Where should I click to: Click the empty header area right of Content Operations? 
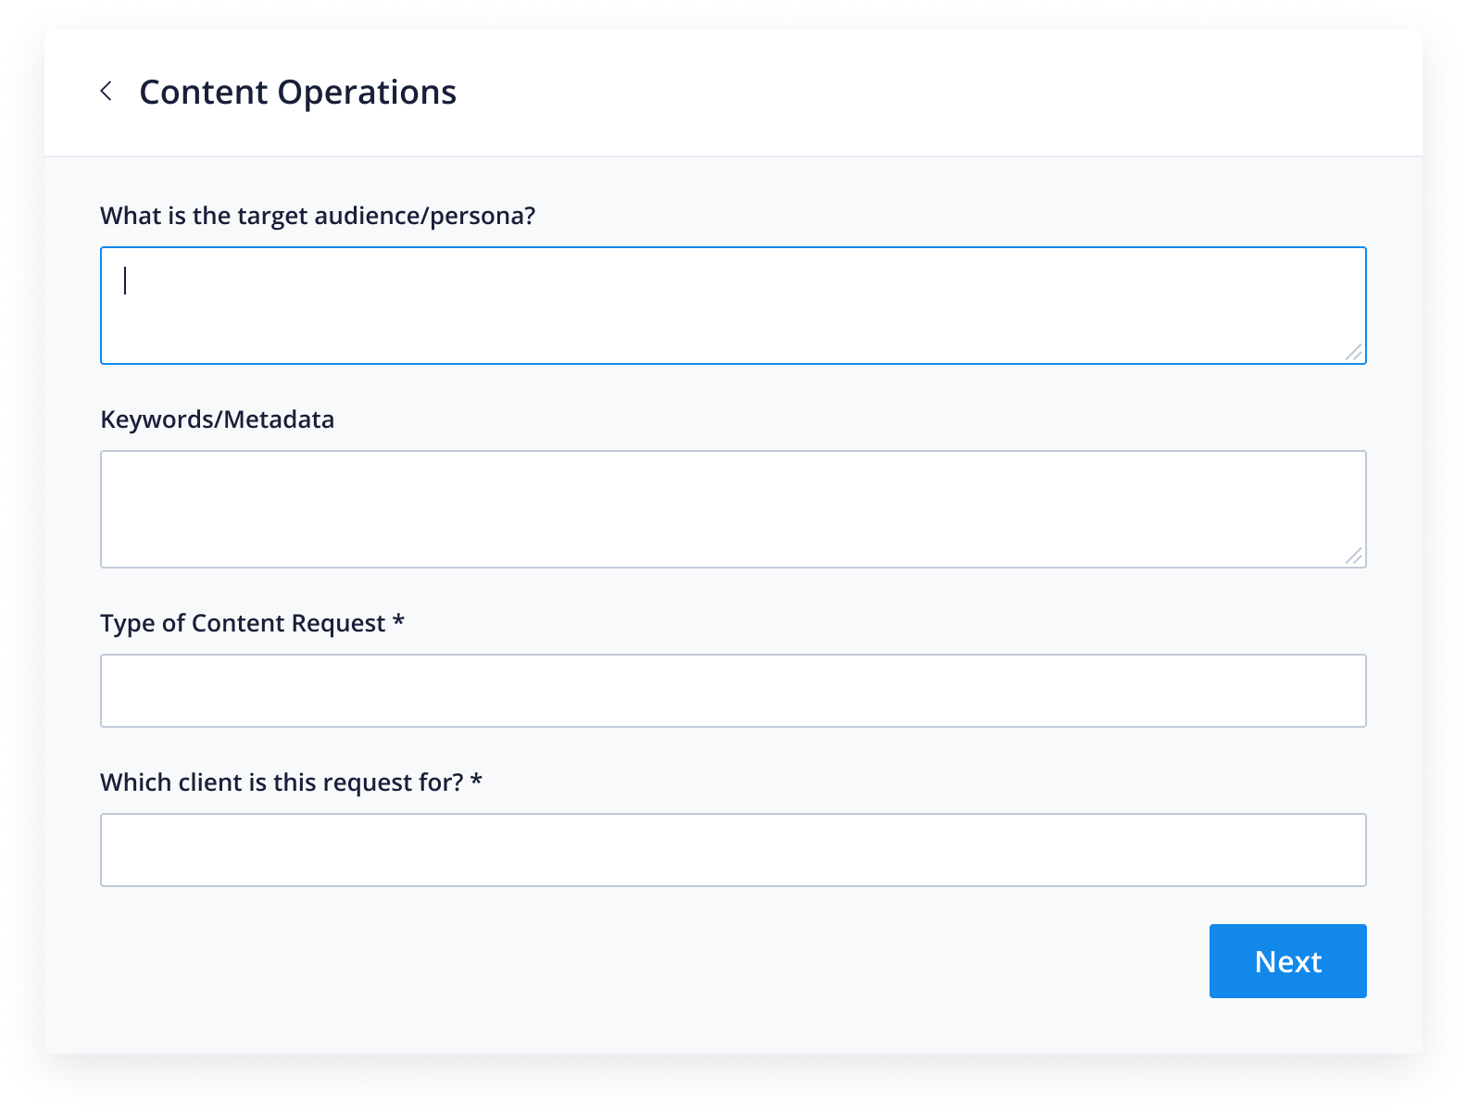[x=926, y=93]
